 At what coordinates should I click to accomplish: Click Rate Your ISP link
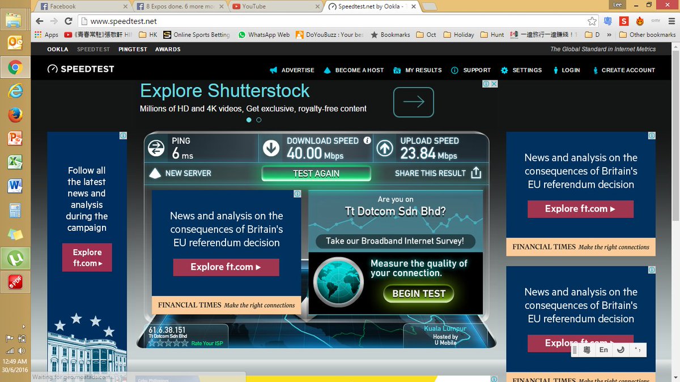207,344
